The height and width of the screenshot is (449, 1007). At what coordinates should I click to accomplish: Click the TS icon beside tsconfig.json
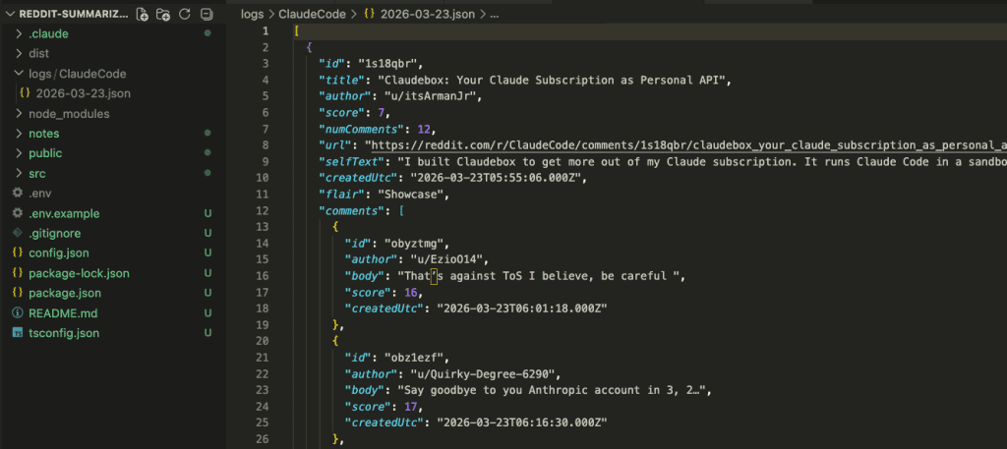[x=18, y=333]
